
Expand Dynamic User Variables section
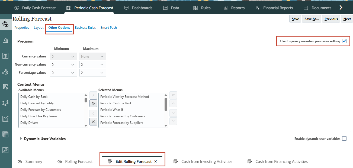pos(21,138)
